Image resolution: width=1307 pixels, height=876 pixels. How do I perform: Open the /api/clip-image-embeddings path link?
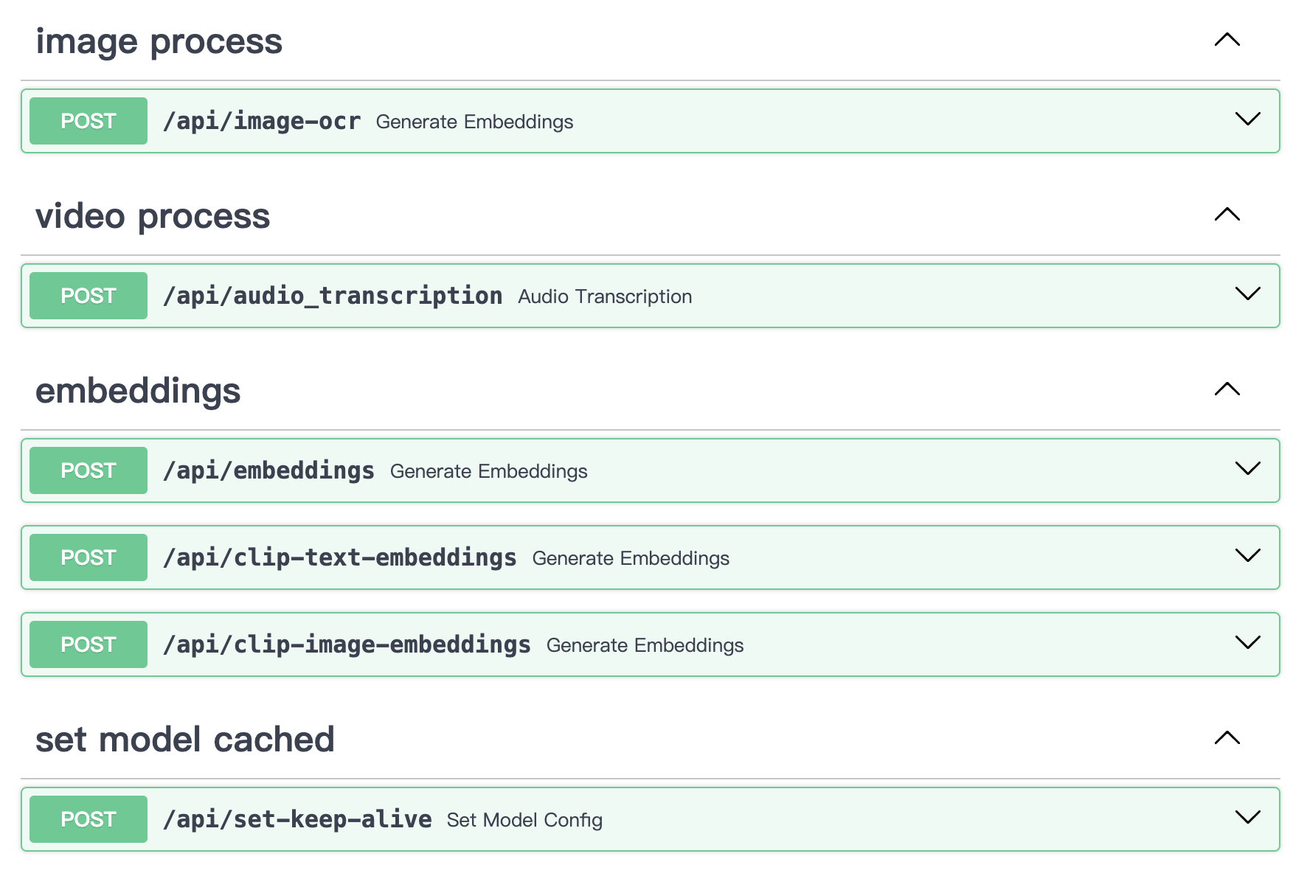347,644
